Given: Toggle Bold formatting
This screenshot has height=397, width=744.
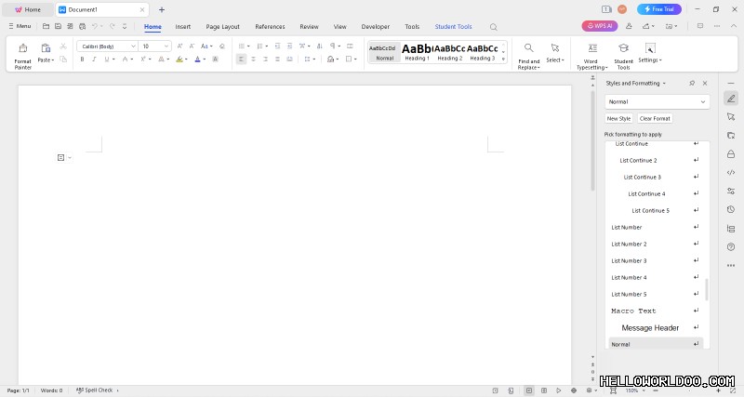Looking at the screenshot, I should point(82,60).
